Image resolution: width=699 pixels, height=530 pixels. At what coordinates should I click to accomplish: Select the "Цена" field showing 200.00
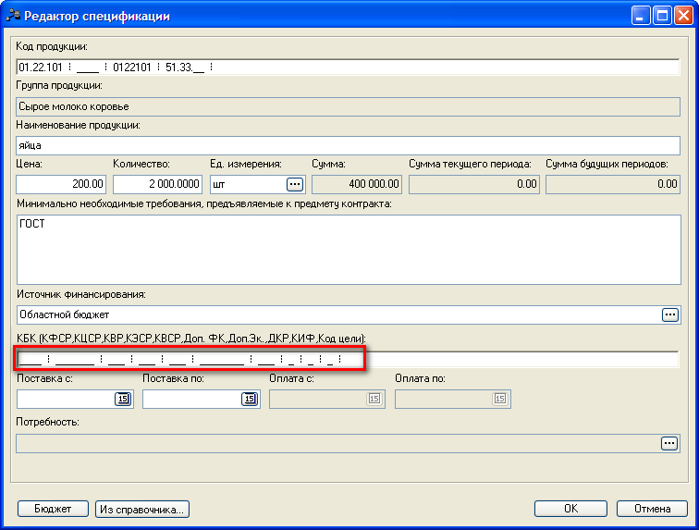tap(61, 184)
